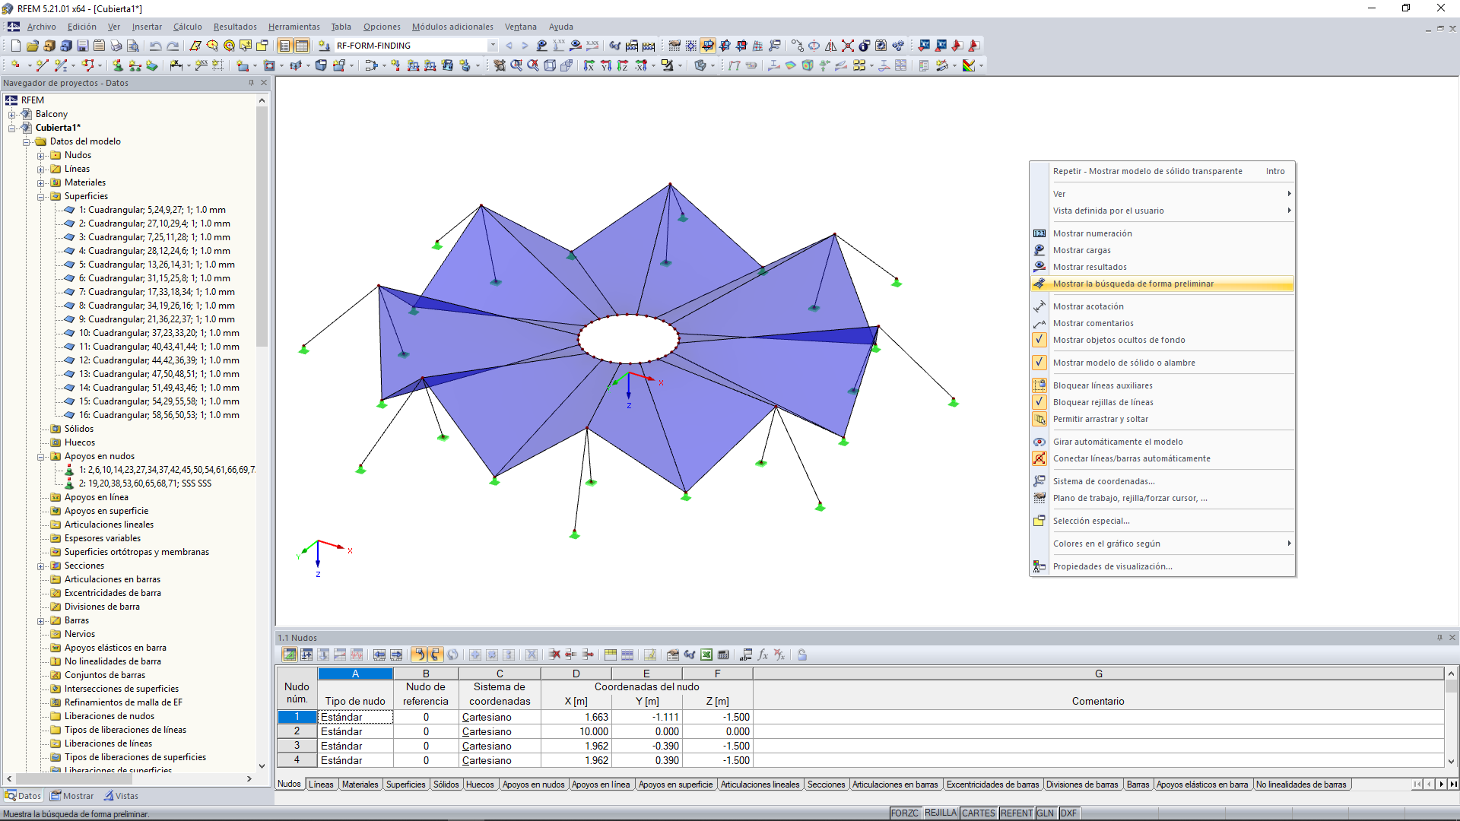1460x821 pixels.
Task: Open the Vistas navigator tab
Action: point(121,796)
